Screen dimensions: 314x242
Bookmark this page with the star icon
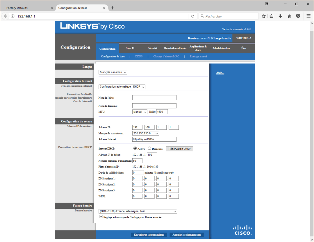coord(264,16)
